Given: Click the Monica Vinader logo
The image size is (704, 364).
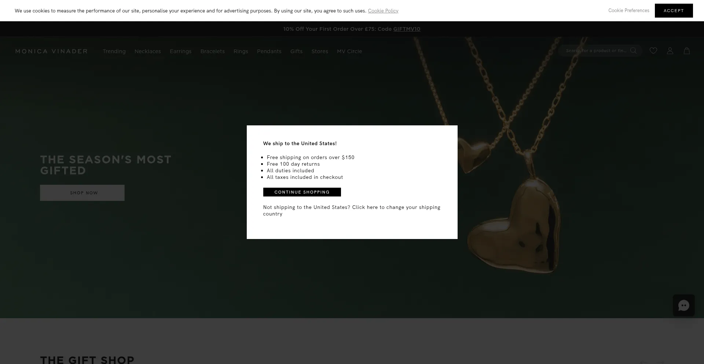Looking at the screenshot, I should pyautogui.click(x=51, y=51).
